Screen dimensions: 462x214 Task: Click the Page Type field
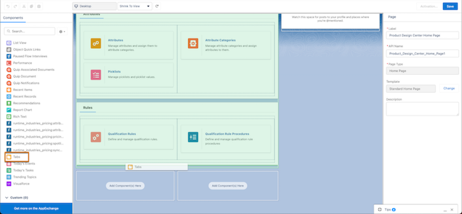(x=422, y=71)
